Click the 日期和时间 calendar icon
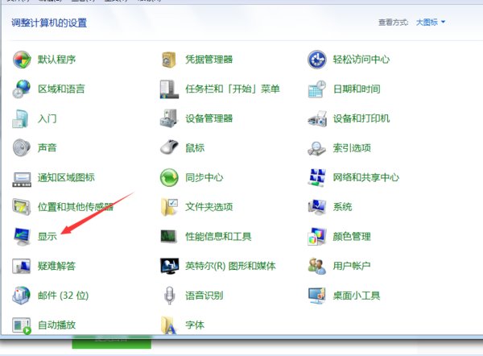483x356 pixels. coord(316,89)
